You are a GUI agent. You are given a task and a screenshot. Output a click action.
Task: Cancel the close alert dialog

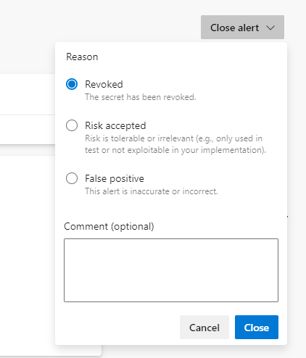204,327
